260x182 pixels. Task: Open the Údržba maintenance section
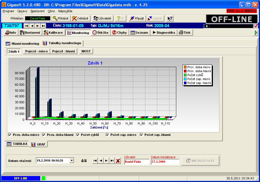(100, 33)
